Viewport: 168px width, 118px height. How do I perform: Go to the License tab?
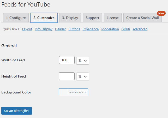tap(113, 18)
